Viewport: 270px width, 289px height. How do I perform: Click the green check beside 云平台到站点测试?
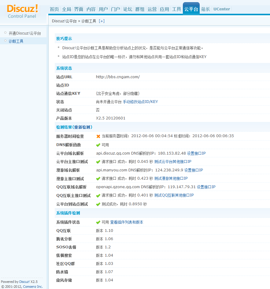click(x=98, y=204)
